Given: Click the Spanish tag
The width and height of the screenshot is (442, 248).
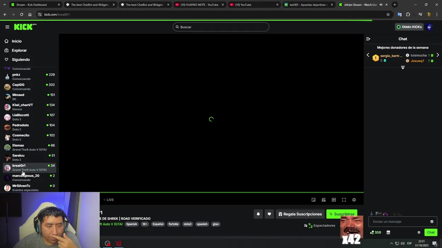Looking at the screenshot, I should pyautogui.click(x=132, y=224).
